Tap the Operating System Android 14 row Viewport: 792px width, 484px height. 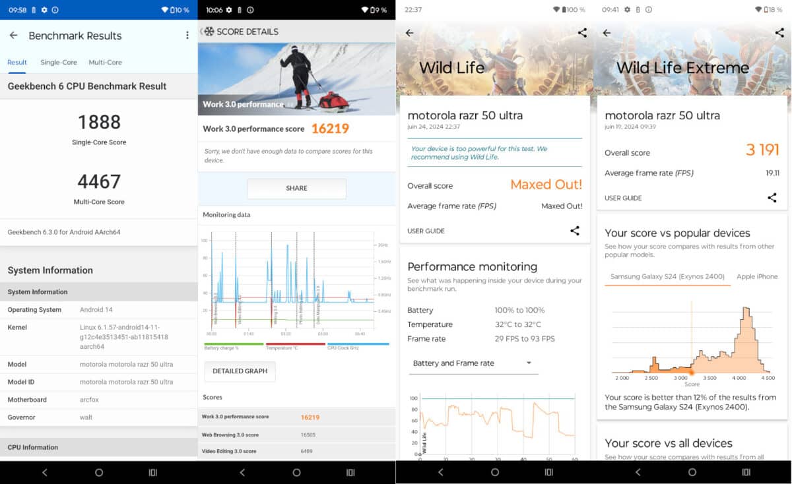[x=99, y=310]
